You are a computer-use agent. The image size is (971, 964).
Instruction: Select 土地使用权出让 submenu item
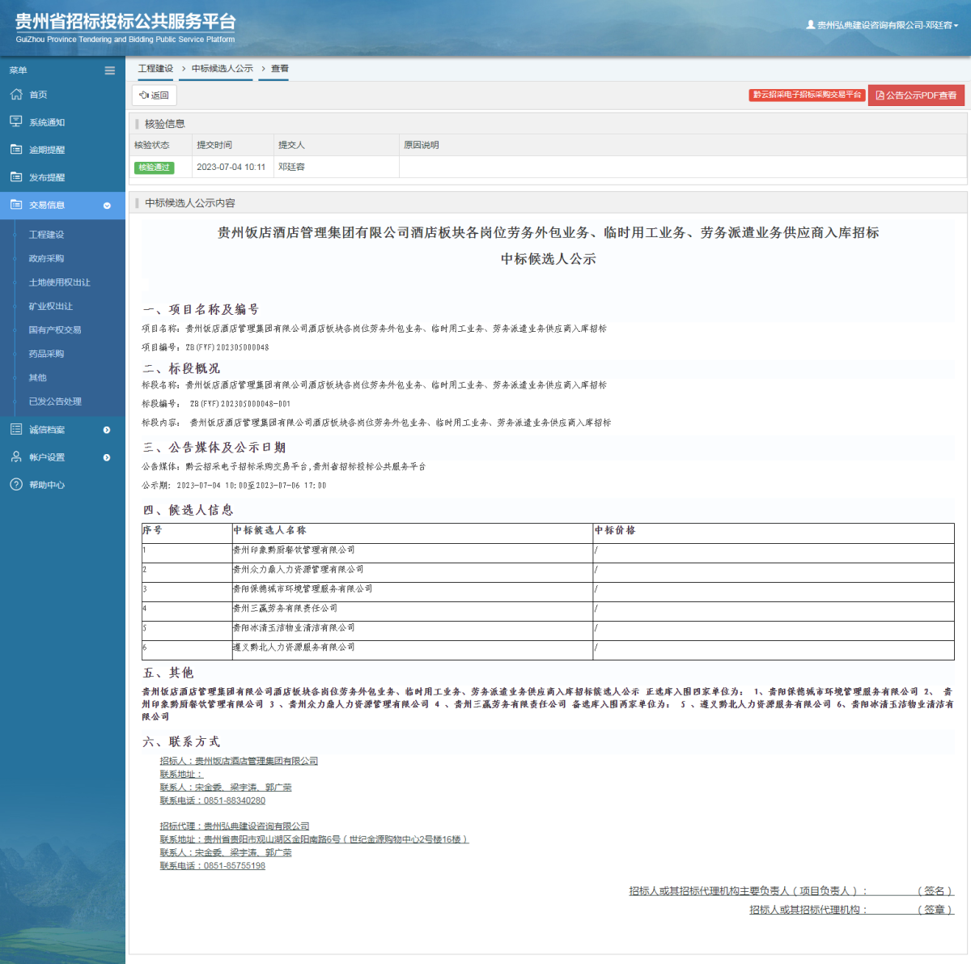(59, 282)
